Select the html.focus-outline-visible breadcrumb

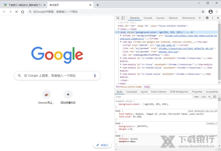tap(129, 87)
